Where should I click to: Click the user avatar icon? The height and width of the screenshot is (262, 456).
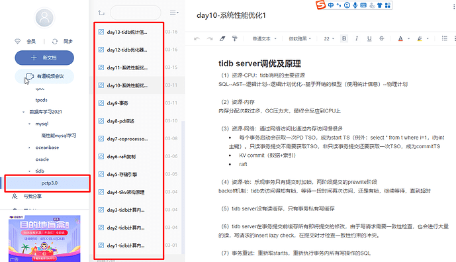pos(44,18)
